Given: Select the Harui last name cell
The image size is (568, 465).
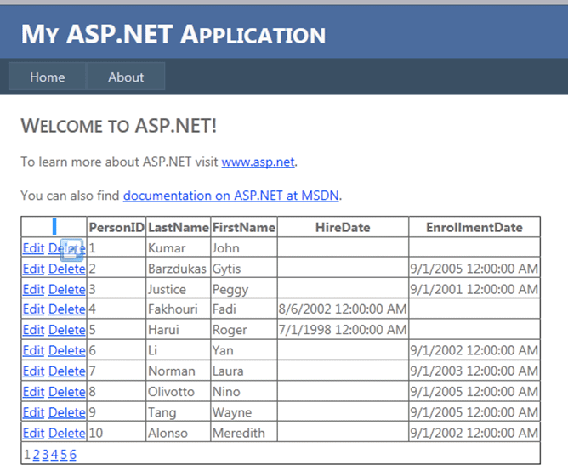Looking at the screenshot, I should tap(179, 330).
